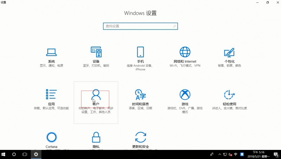Image resolution: width=281 pixels, height=159 pixels.
Task: Click the magnifier icon in the search box
Action: 174,26
